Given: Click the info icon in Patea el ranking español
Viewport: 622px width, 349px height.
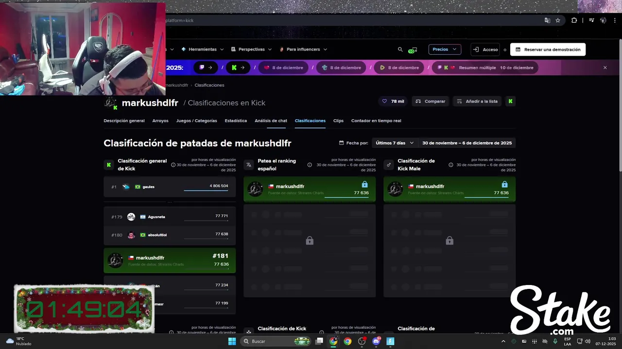Looking at the screenshot, I should point(310,165).
